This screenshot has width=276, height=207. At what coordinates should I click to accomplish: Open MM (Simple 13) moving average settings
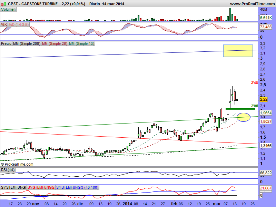(x=81, y=43)
